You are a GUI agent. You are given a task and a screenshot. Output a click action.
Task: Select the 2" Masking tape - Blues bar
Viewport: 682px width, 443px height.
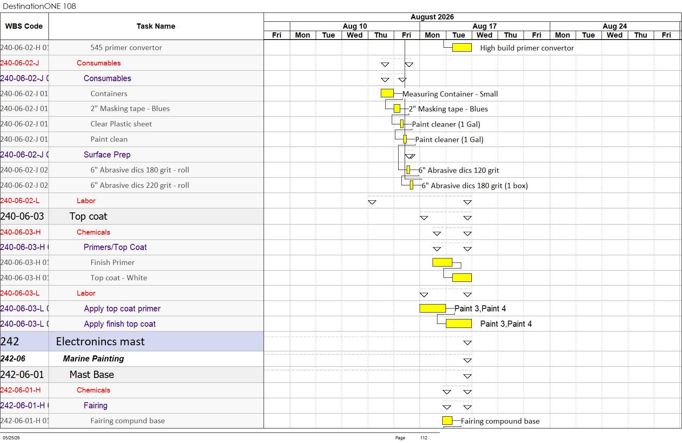click(x=397, y=108)
